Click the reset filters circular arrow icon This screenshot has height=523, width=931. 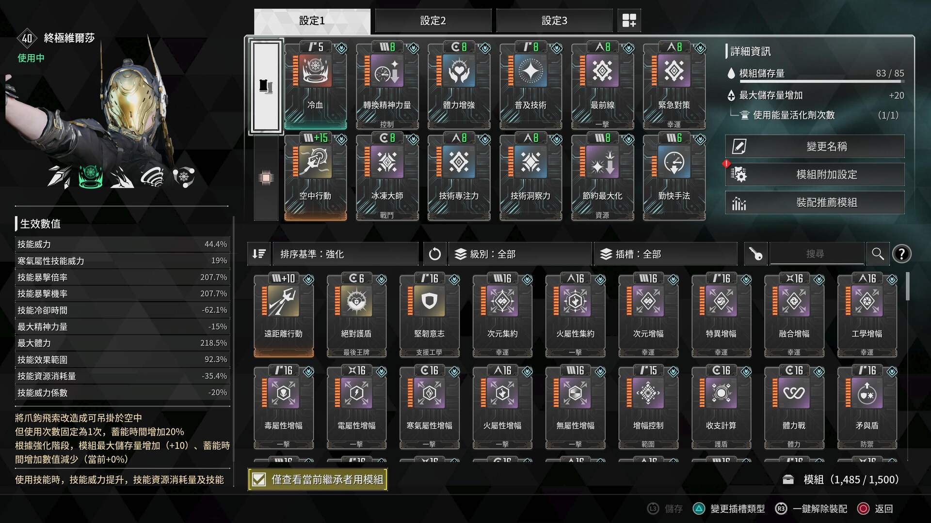click(x=434, y=254)
